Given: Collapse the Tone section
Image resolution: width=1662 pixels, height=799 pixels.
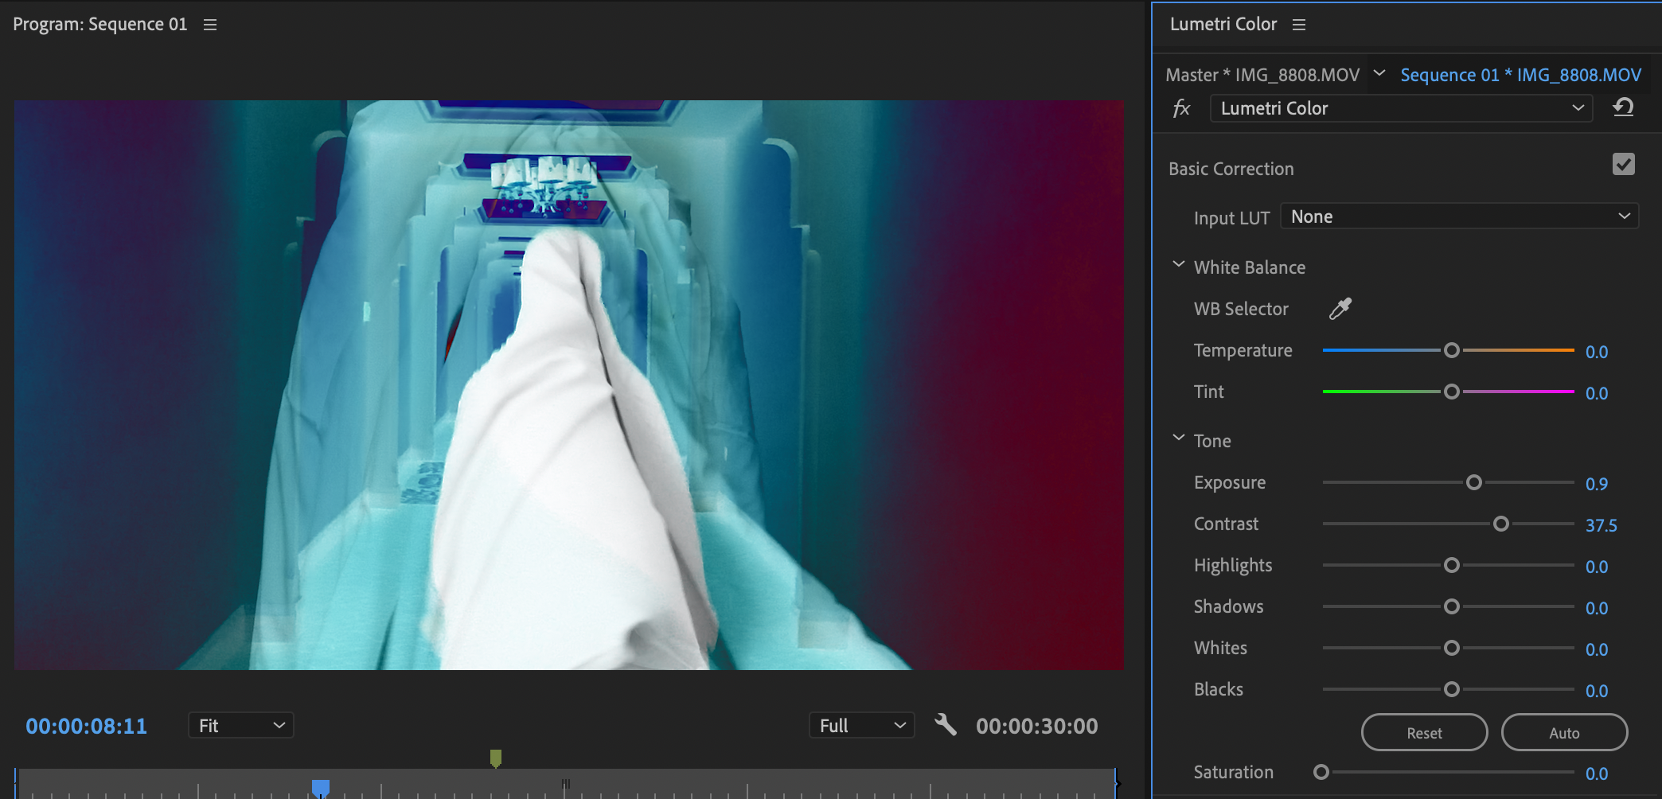Looking at the screenshot, I should click(x=1179, y=438).
